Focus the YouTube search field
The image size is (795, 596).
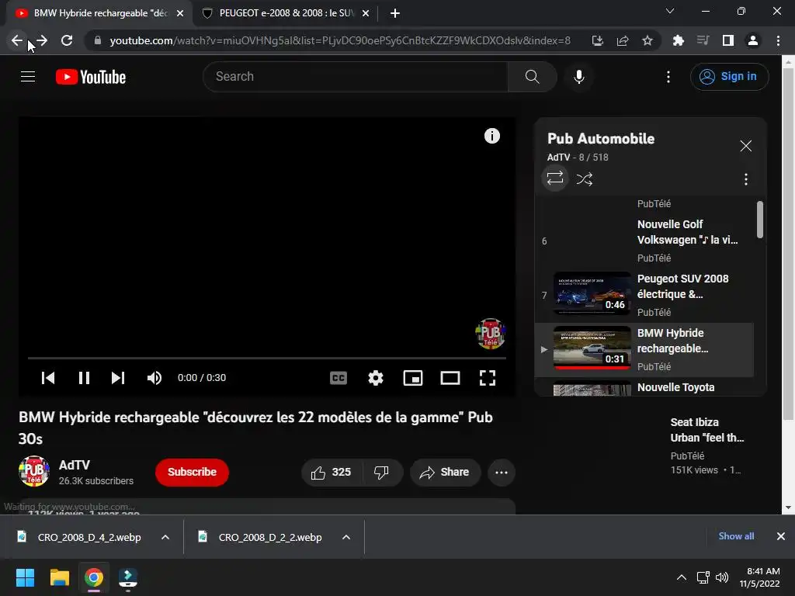tap(355, 77)
